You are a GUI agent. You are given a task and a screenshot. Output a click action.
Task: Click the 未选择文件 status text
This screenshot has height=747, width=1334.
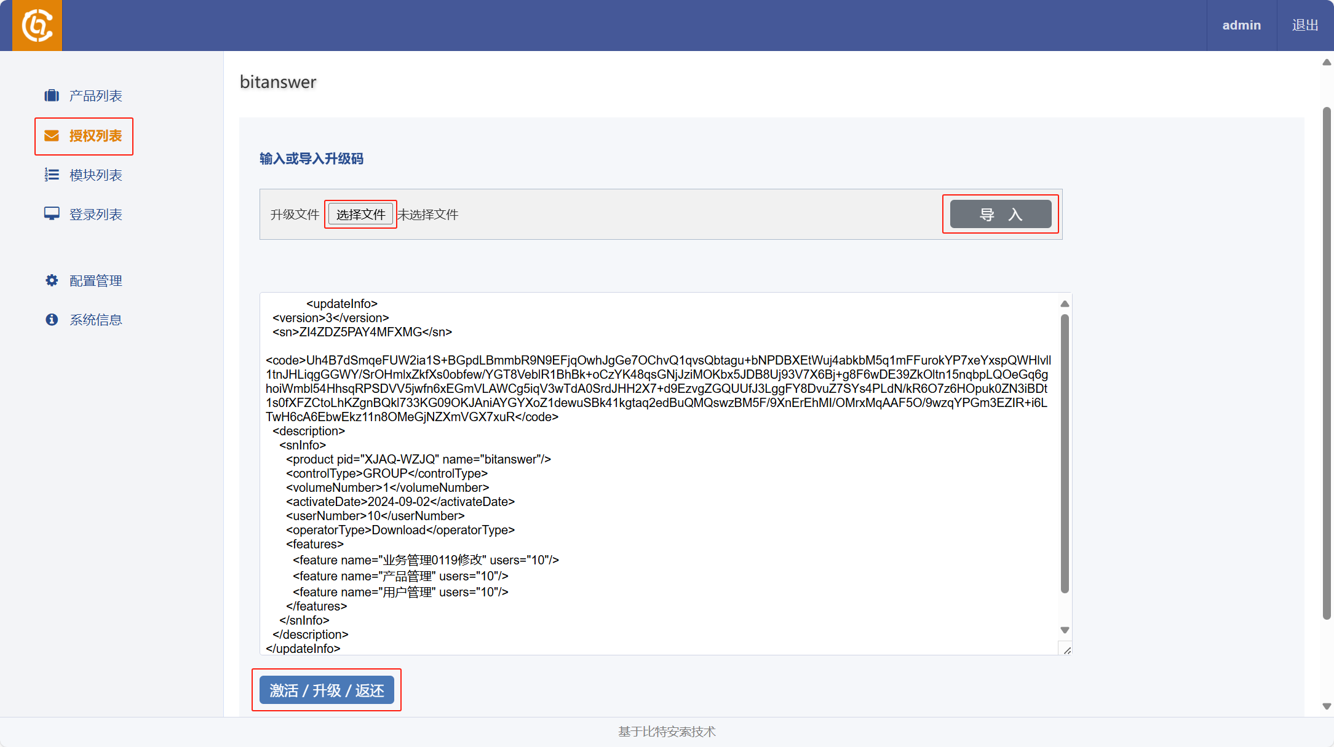click(x=428, y=214)
